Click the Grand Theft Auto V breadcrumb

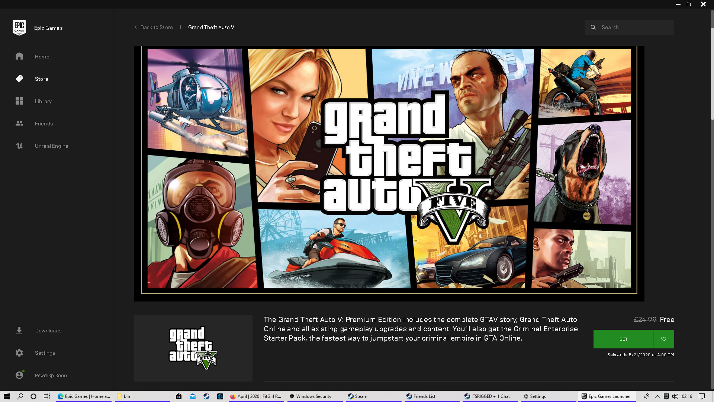tap(211, 27)
